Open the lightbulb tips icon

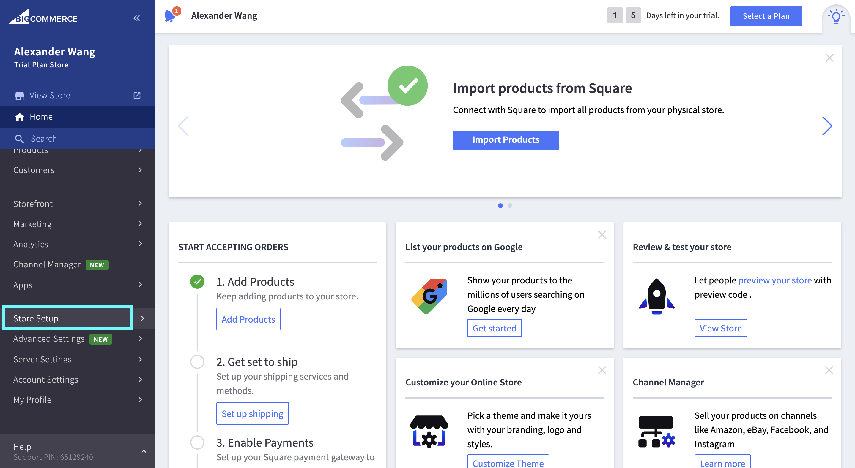click(836, 16)
